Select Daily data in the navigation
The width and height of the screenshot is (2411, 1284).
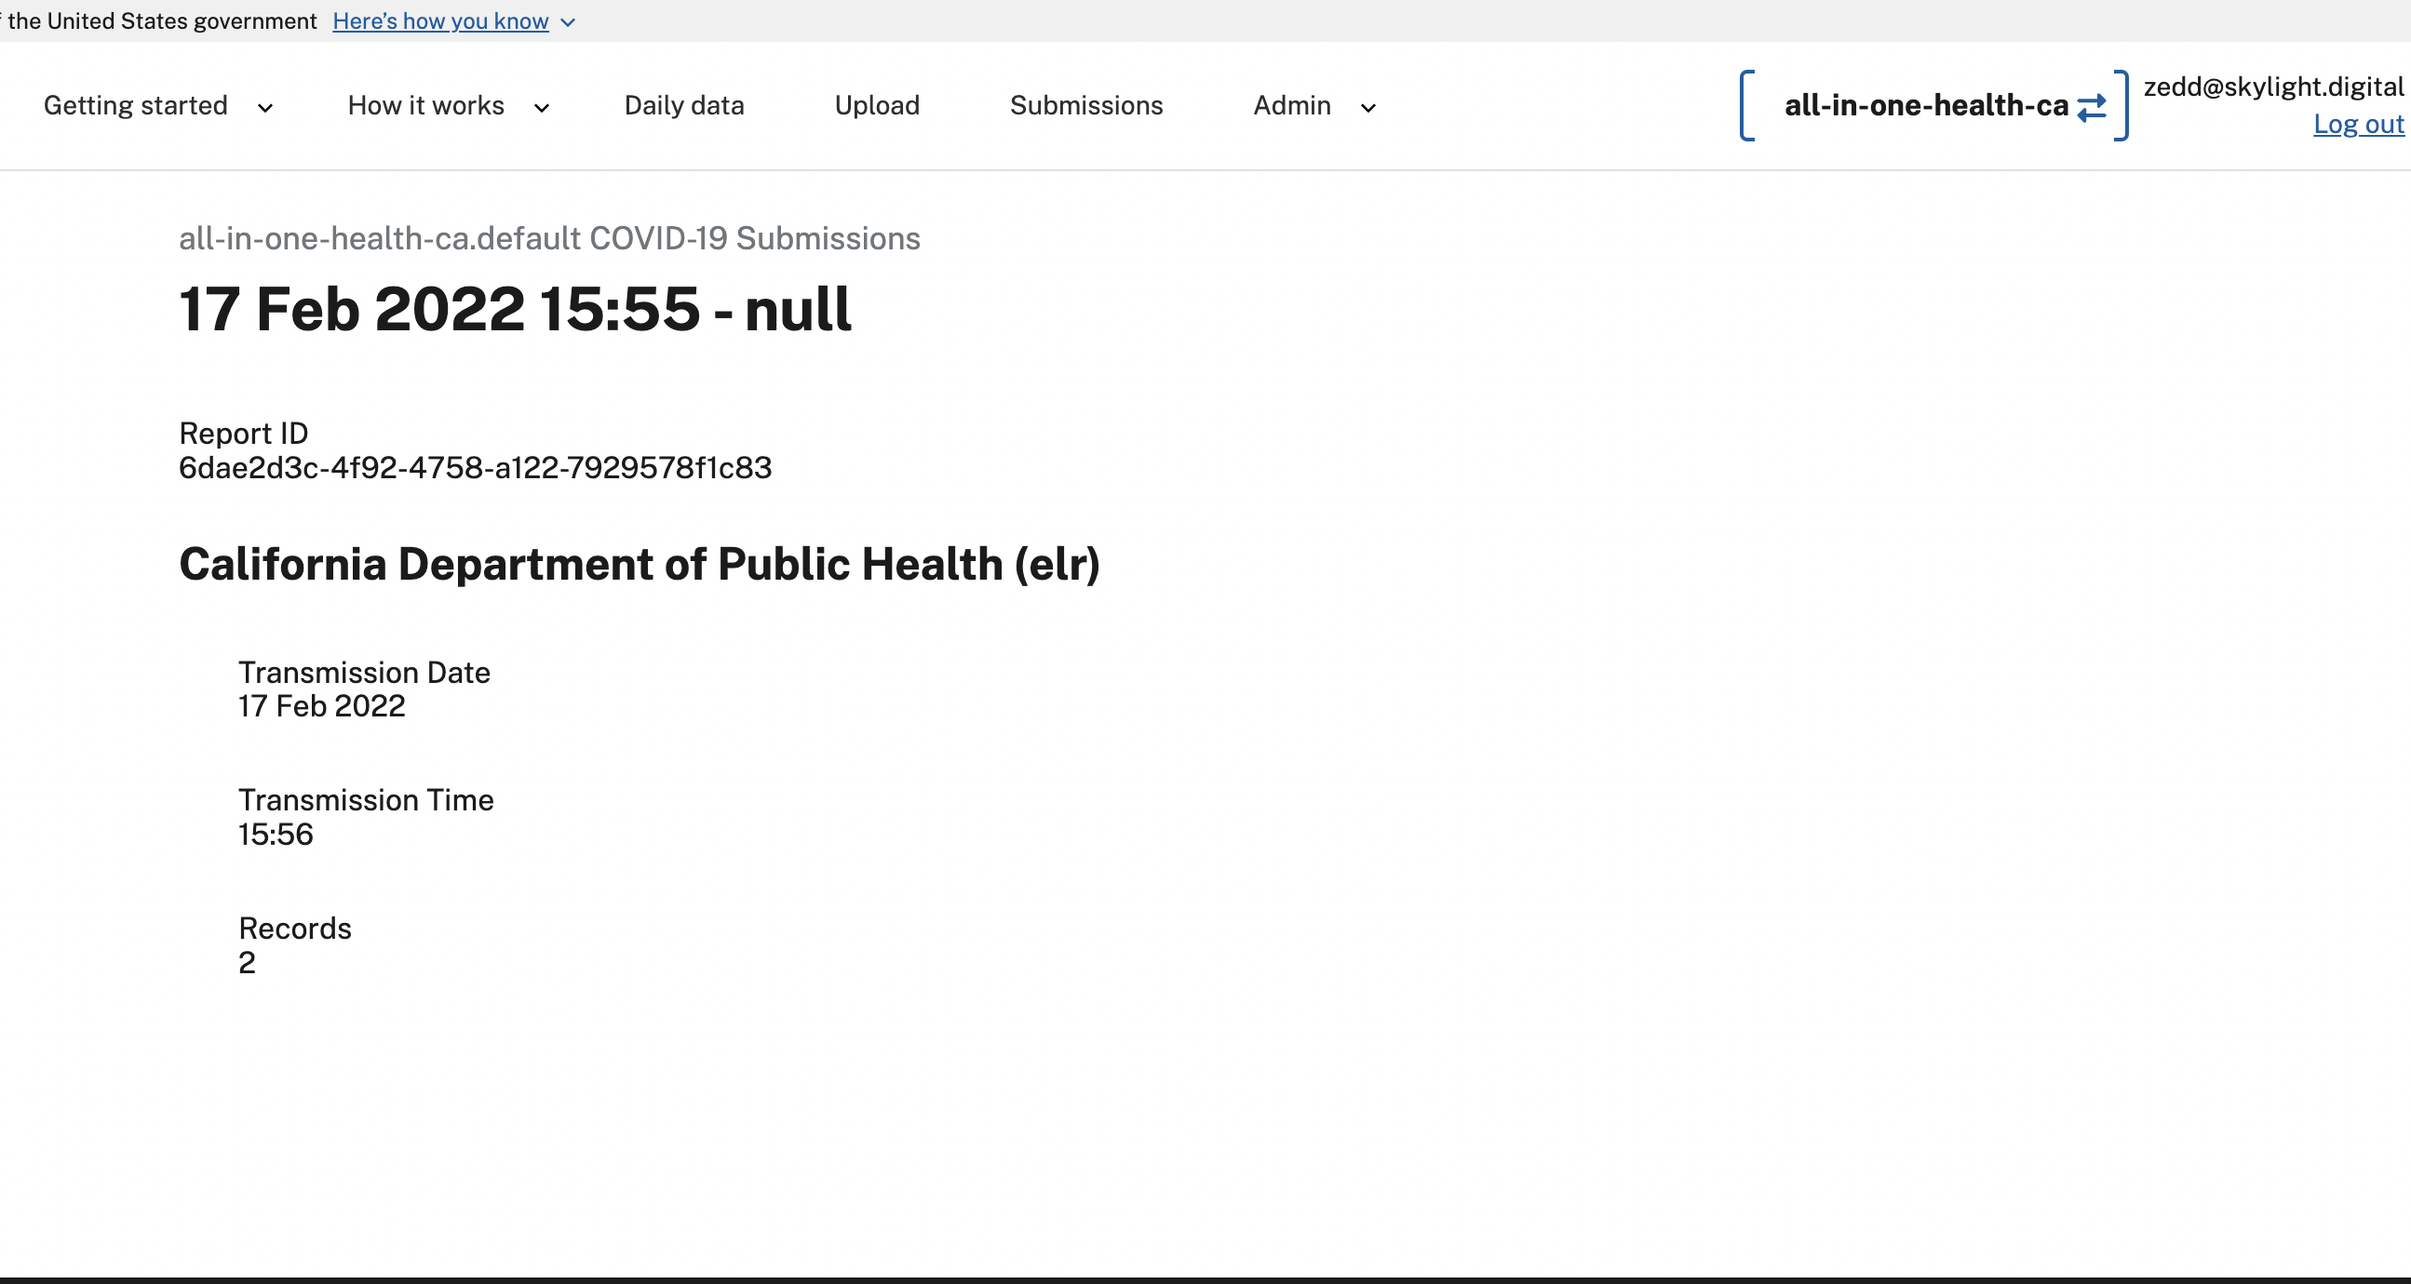[x=683, y=106]
